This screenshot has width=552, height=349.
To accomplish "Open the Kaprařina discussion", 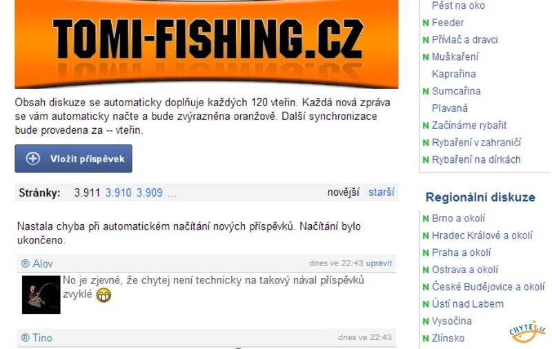I will (x=454, y=74).
